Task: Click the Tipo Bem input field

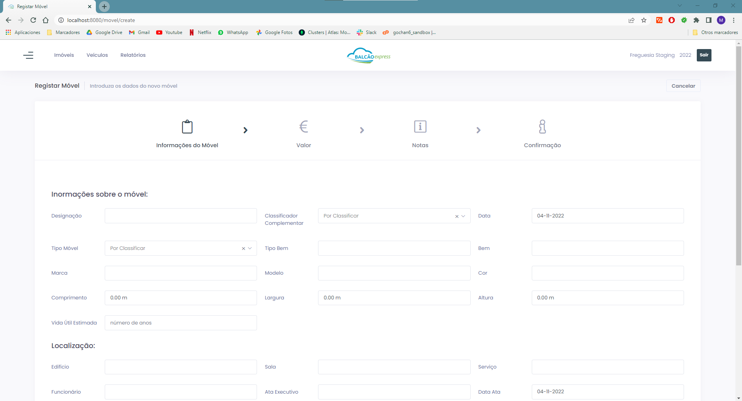Action: (394, 248)
